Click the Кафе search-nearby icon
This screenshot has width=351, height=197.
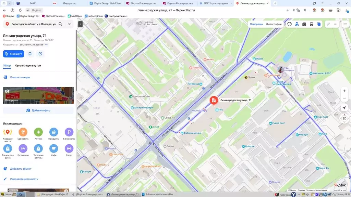click(x=53, y=148)
